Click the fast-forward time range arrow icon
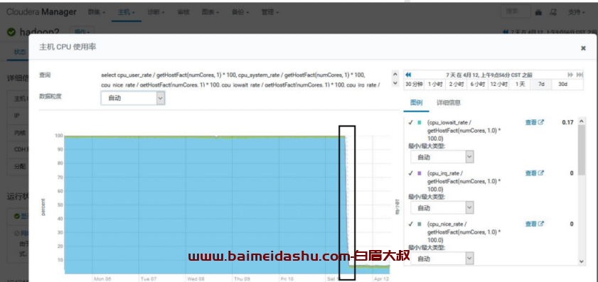Screen dimensions: 598x282 click(x=571, y=75)
